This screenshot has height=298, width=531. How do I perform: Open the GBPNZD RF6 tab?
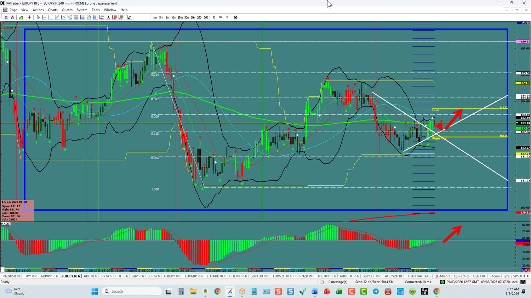click(305, 276)
